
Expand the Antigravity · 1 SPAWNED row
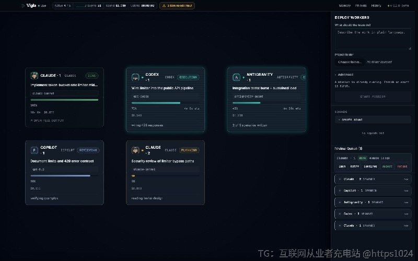tap(373, 203)
